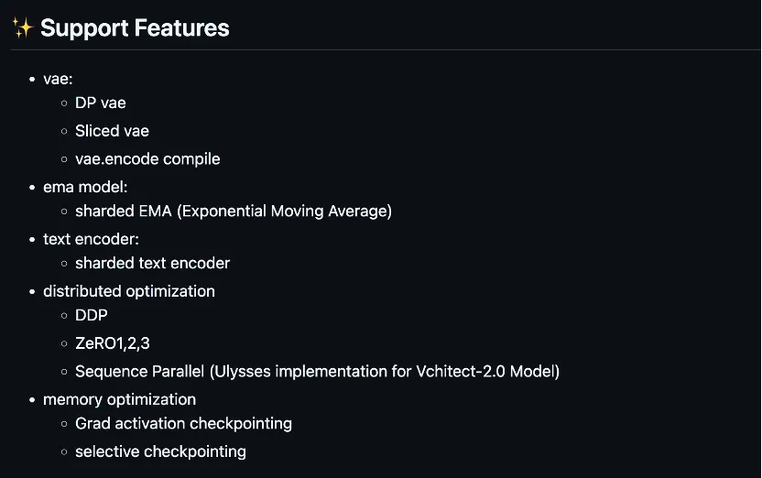Viewport: 762px width, 478px height.
Task: Click the 'ema model:' list item
Action: 85,185
